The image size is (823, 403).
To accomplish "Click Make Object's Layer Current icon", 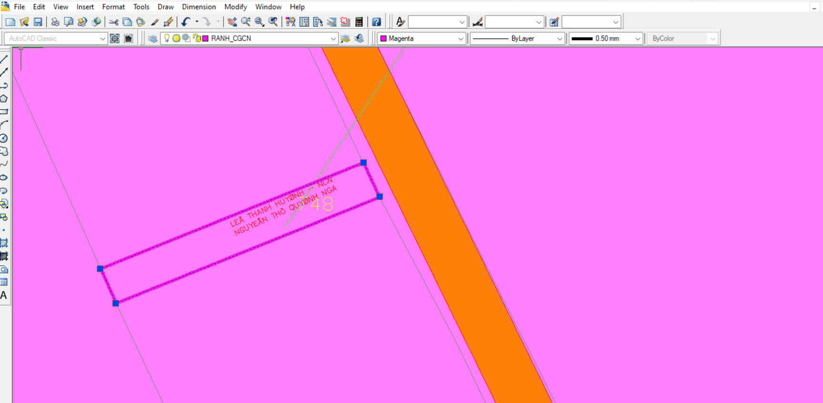I will point(345,39).
